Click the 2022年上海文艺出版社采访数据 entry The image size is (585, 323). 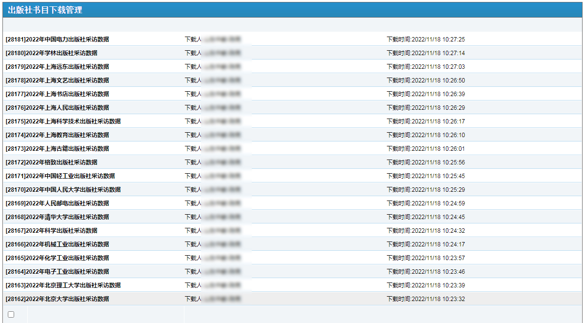click(57, 81)
